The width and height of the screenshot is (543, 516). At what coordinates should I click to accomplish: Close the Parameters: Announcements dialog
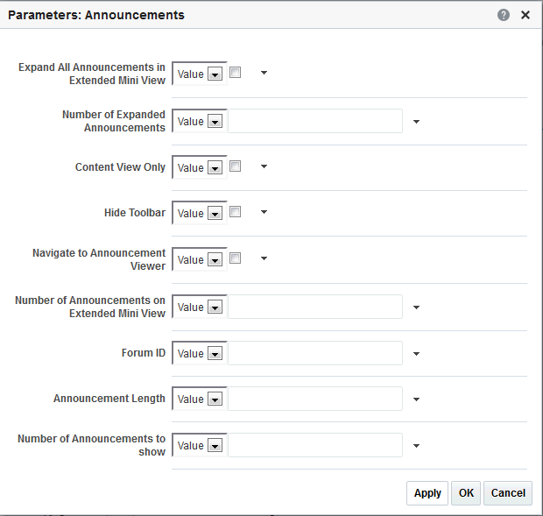tap(525, 16)
